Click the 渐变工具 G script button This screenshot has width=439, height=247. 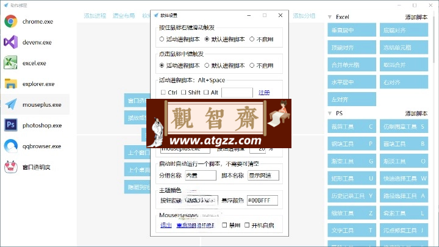(352, 161)
